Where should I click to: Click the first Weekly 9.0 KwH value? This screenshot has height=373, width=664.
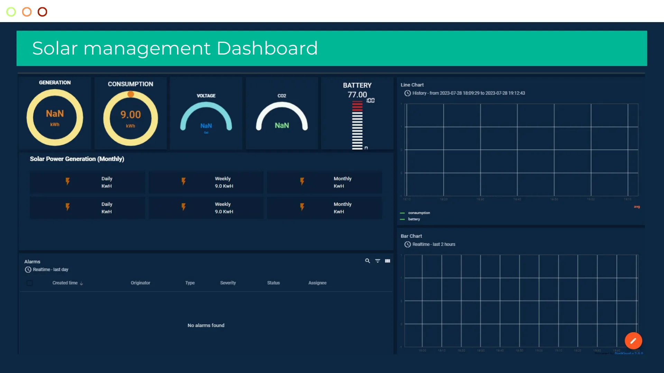pyautogui.click(x=224, y=186)
